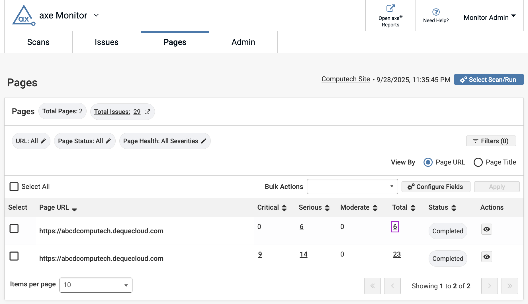This screenshot has height=304, width=528.
Task: Click the Total Issues 29 link
Action: (137, 112)
